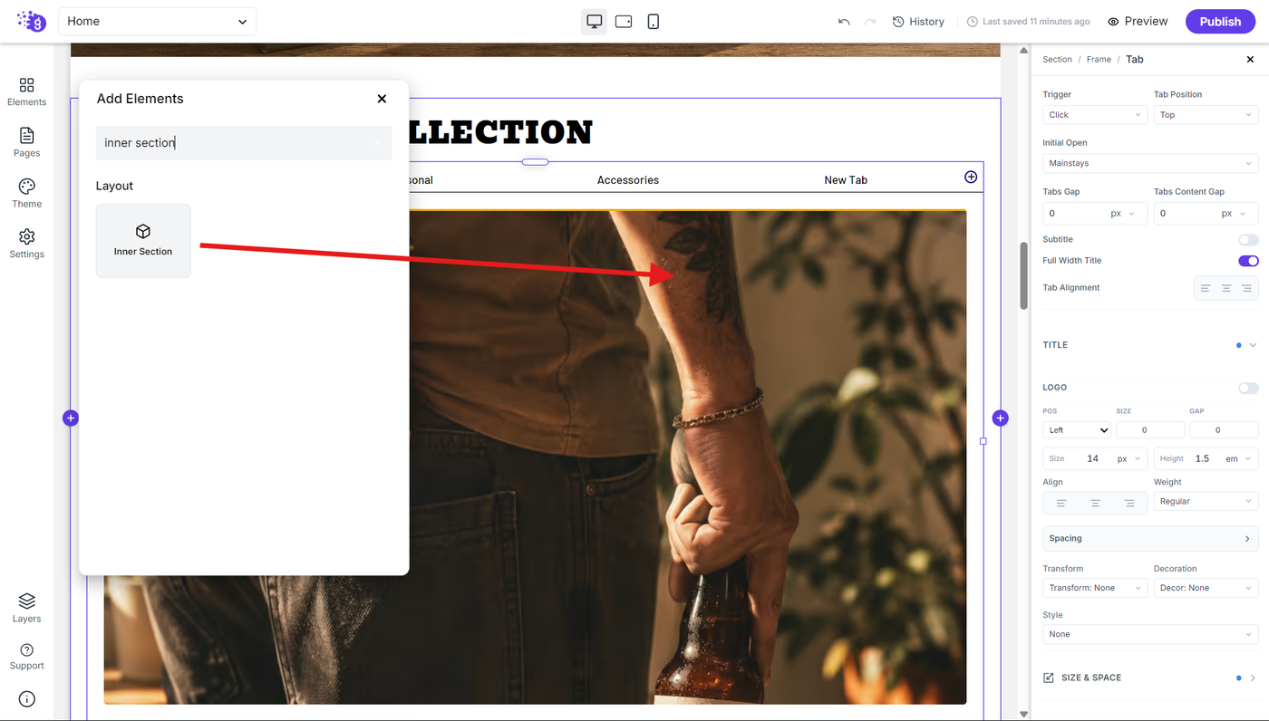Click the inner section search field

(244, 143)
